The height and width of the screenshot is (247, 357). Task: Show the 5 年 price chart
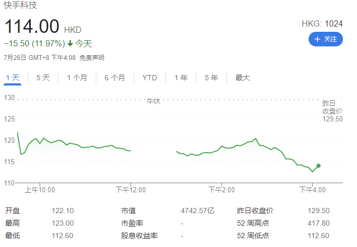(x=211, y=78)
